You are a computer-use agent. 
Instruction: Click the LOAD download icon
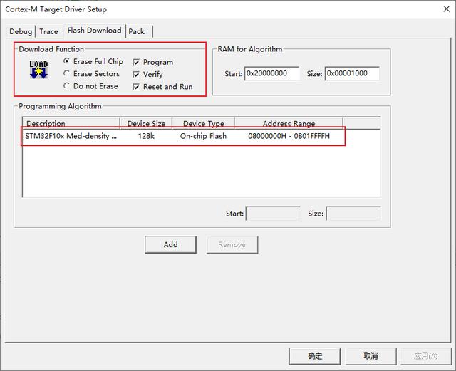[38, 70]
